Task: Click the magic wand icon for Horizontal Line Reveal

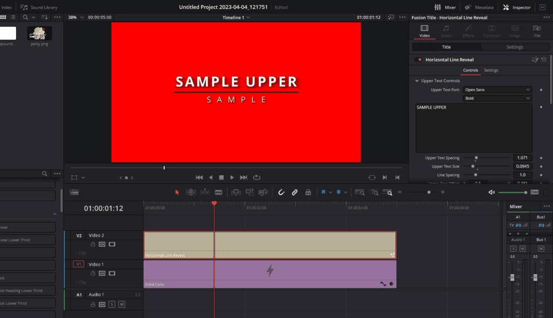Action: [535, 59]
